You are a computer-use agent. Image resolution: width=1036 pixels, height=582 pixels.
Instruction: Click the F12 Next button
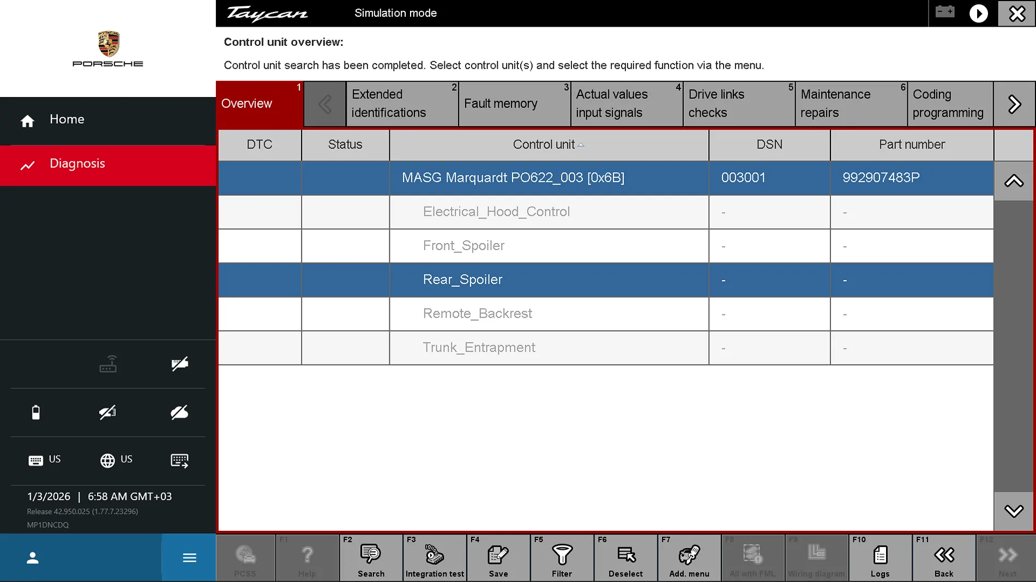(1007, 558)
